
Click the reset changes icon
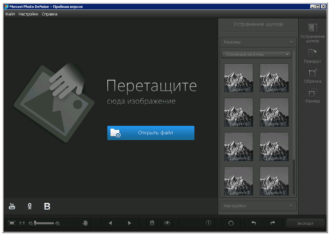(x=231, y=223)
